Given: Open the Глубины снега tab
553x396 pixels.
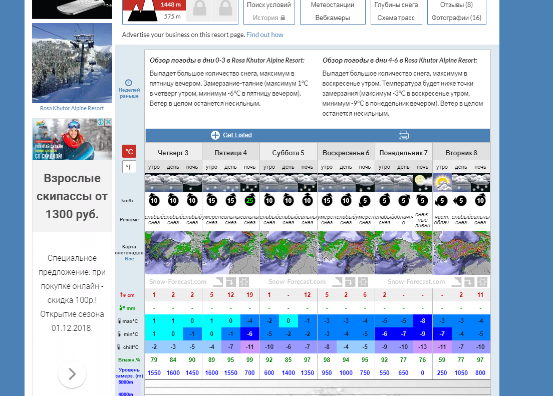Looking at the screenshot, I should coord(396,5).
